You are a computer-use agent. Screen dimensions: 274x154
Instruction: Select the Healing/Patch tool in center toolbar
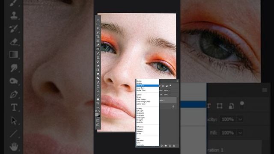pos(98,49)
